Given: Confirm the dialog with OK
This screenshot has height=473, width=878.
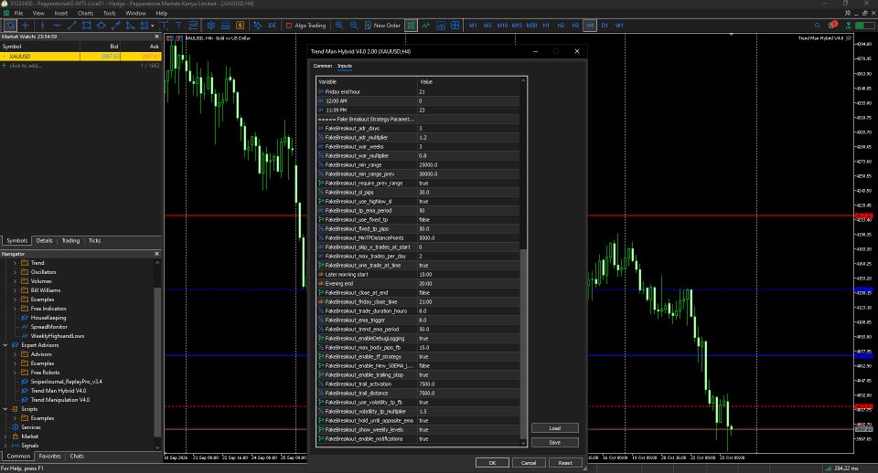Looking at the screenshot, I should pos(492,463).
